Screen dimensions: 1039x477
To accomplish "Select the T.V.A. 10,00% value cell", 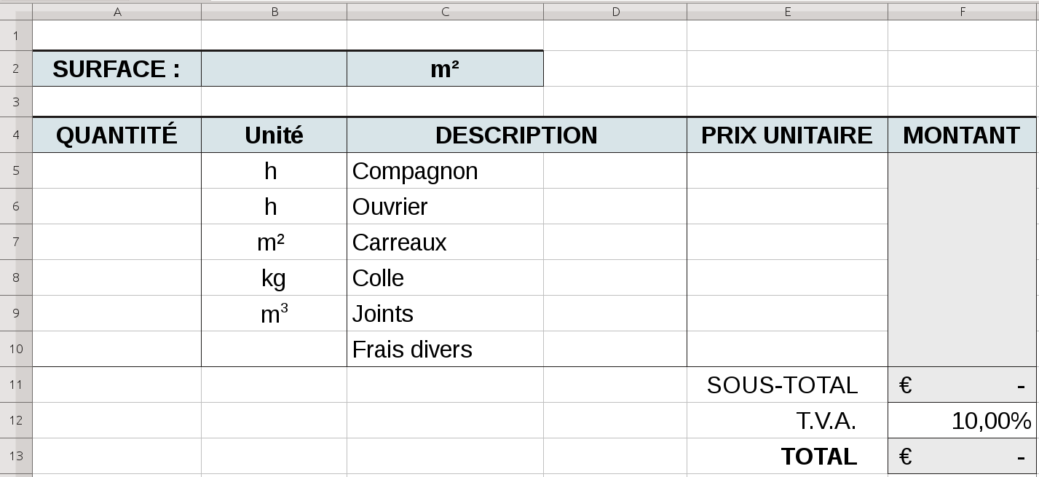I will point(961,421).
